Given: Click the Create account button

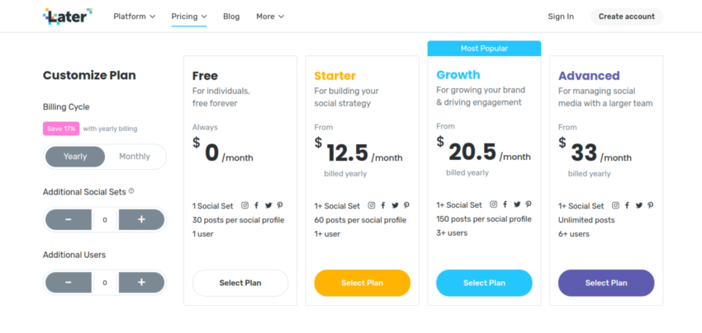Looking at the screenshot, I should 626,16.
